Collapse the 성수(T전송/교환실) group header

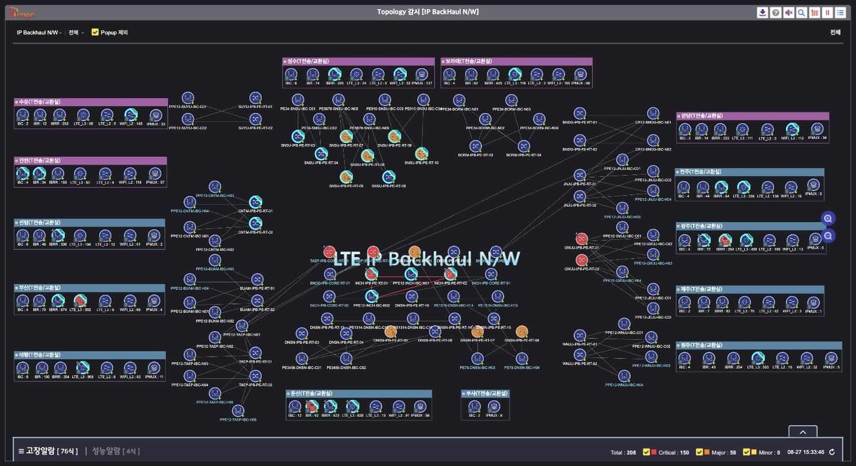click(359, 61)
